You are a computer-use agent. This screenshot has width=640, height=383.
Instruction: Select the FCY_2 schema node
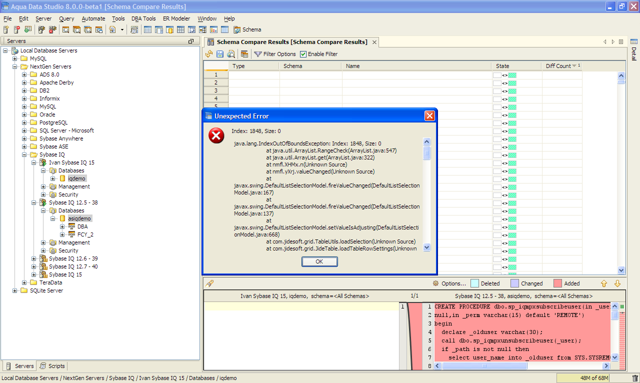(85, 234)
